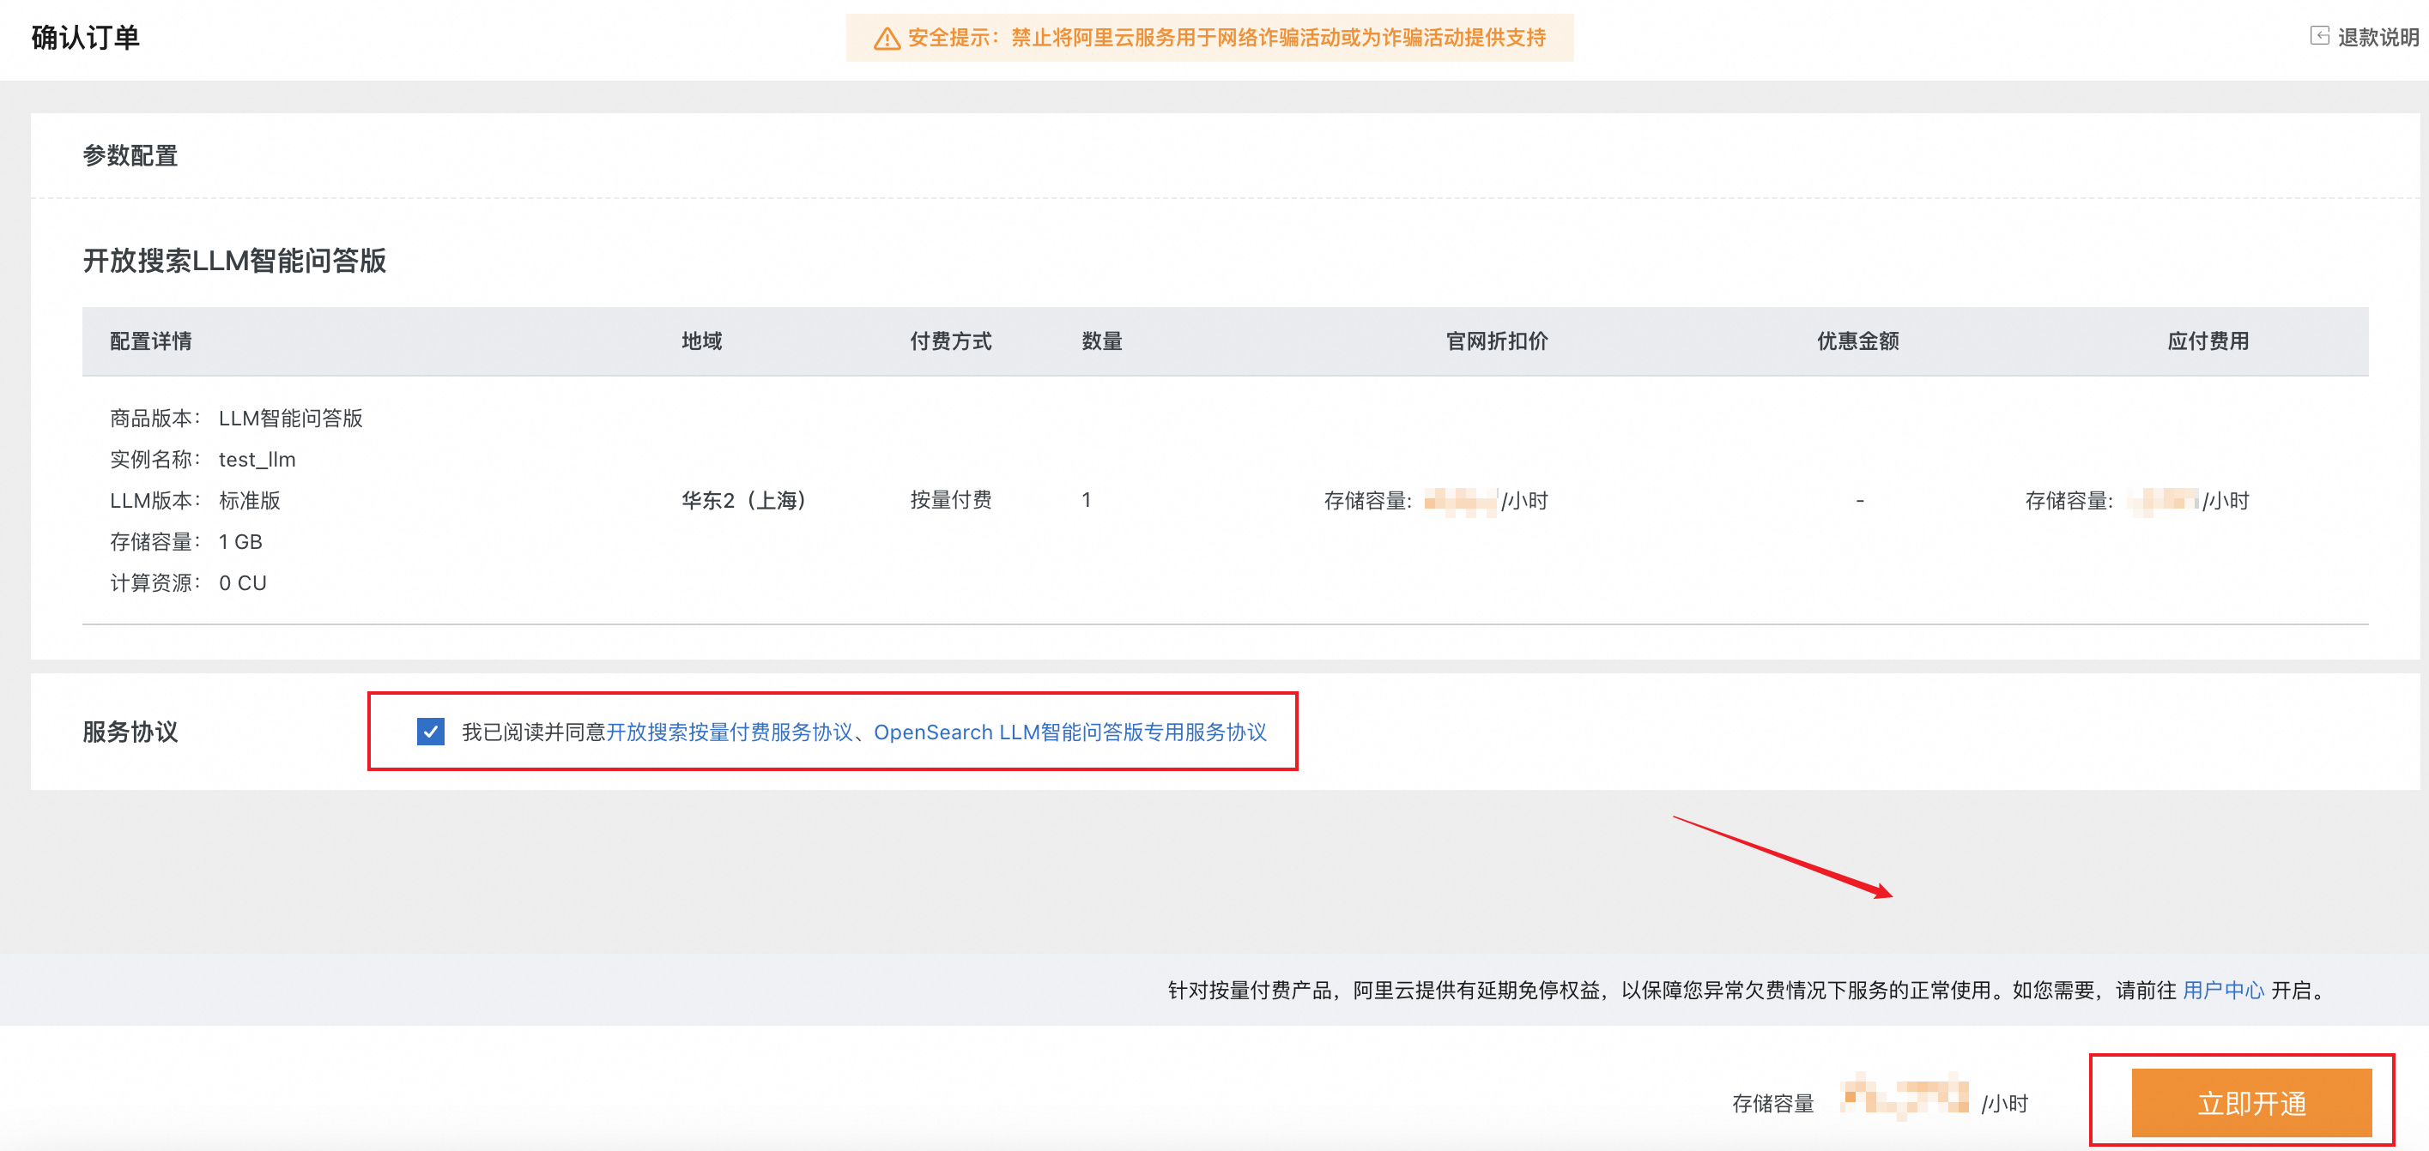This screenshot has height=1151, width=2429.
Task: Go to 用户中心 link
Action: [x=2222, y=990]
